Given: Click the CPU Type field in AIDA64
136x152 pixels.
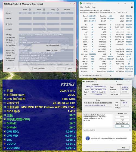Looking at the screenshot, I should [x=46, y=35].
